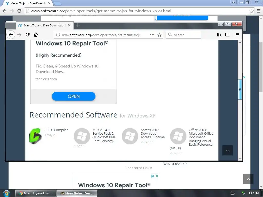Click Chrome back arrow
263x197 pixels.
pos(5,11)
